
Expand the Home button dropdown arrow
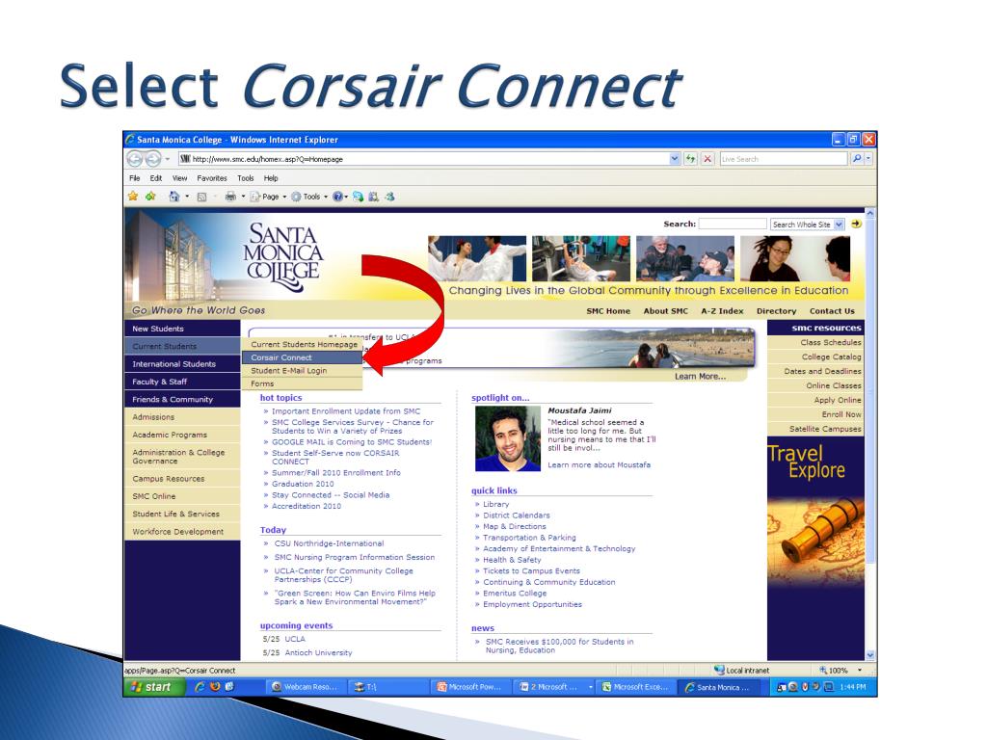[x=187, y=197]
